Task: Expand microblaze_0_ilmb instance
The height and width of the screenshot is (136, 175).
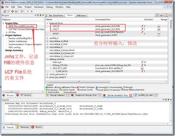Action: (47, 44)
